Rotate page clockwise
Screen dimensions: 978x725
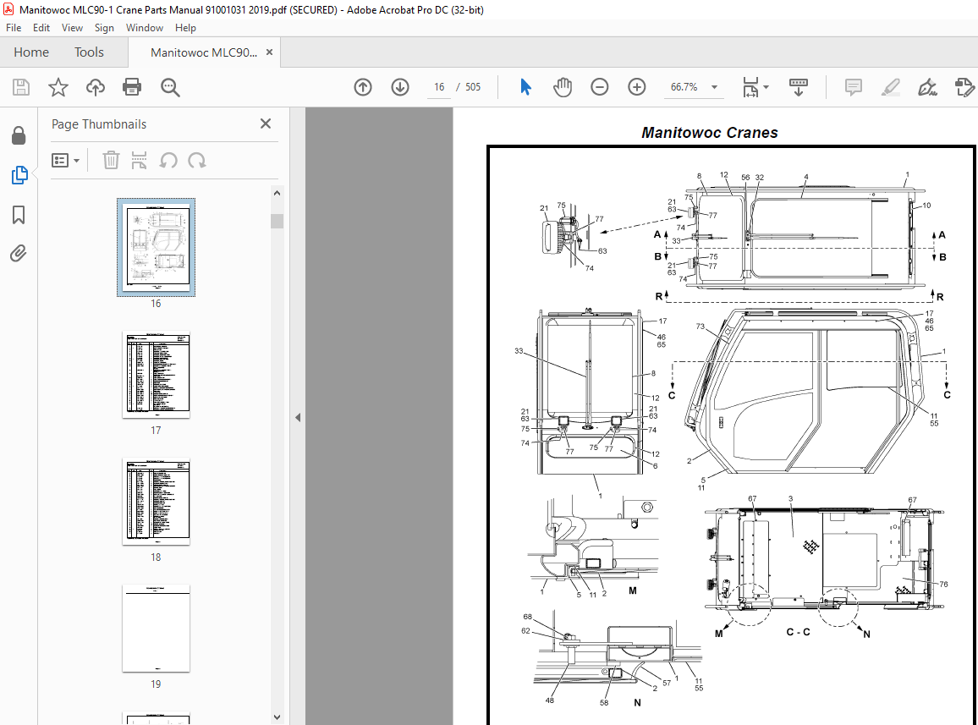[197, 161]
